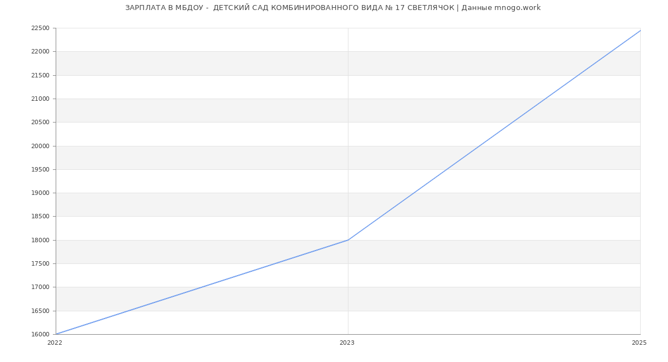Click the 20000 y-axis label
The width and height of the screenshot is (668, 362).
click(40, 146)
